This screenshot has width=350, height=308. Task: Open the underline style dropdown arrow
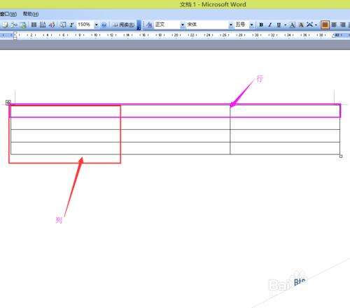(285, 24)
